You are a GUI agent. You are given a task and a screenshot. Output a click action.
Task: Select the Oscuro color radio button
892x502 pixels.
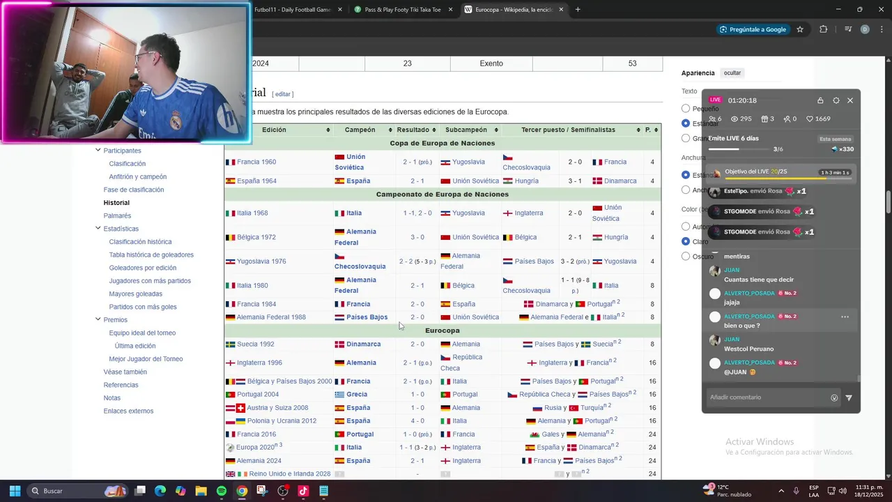tap(686, 257)
